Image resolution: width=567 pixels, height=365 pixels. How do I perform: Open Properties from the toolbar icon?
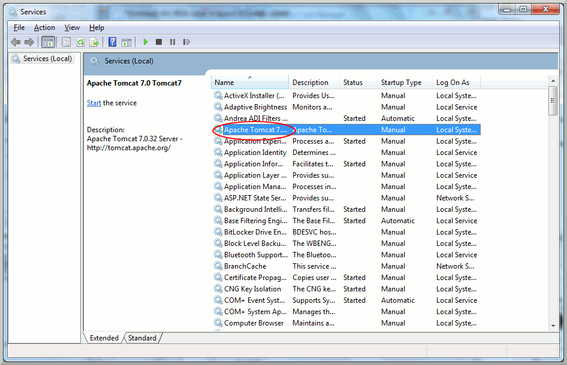pyautogui.click(x=66, y=42)
